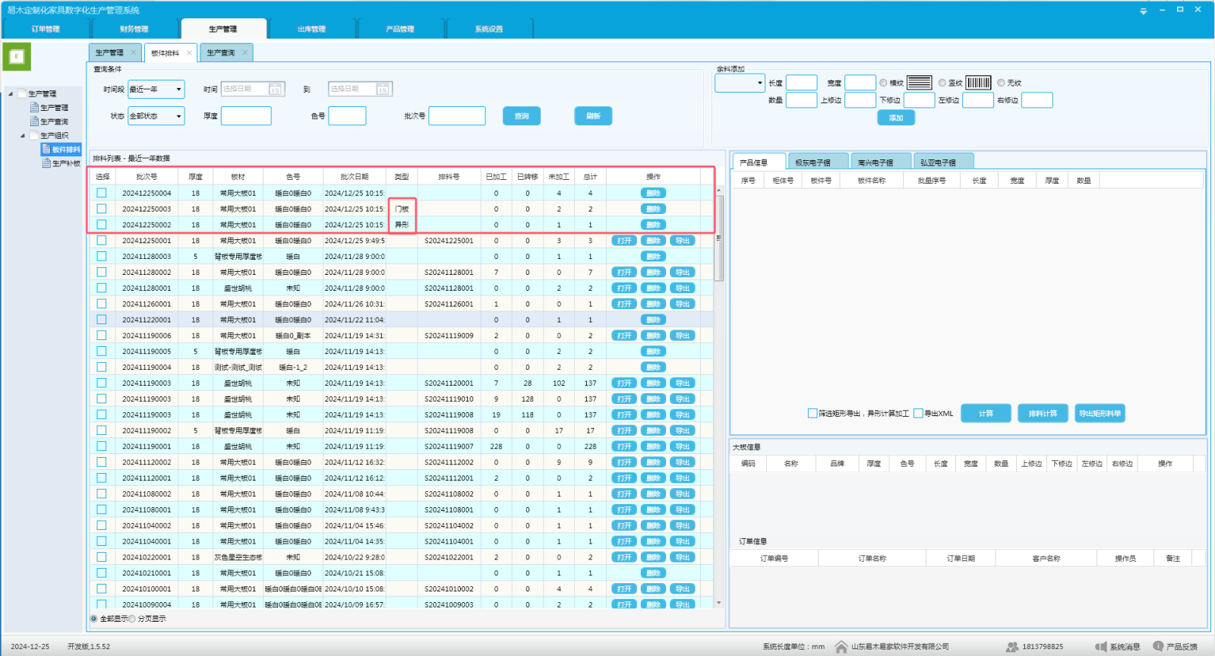This screenshot has width=1215, height=656.
Task: Open title bar dropdown arrow menu
Action: tap(1144, 11)
